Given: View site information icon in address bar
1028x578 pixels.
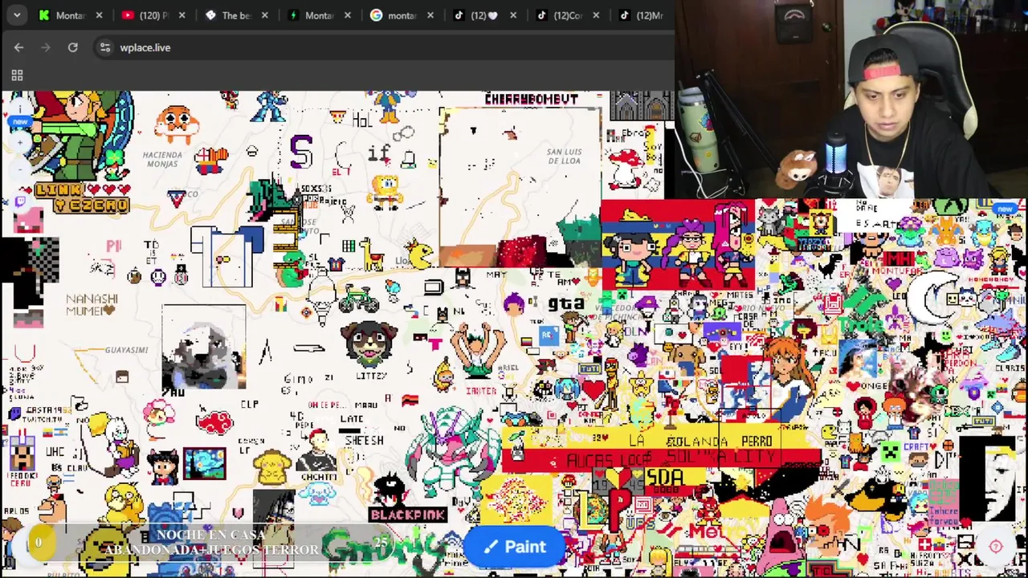Looking at the screenshot, I should (105, 47).
